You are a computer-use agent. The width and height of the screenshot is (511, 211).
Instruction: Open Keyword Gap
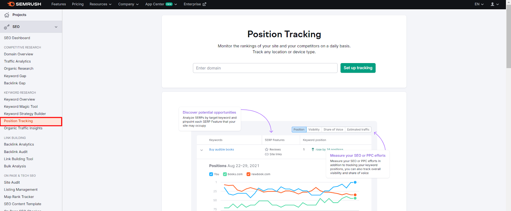pos(15,76)
